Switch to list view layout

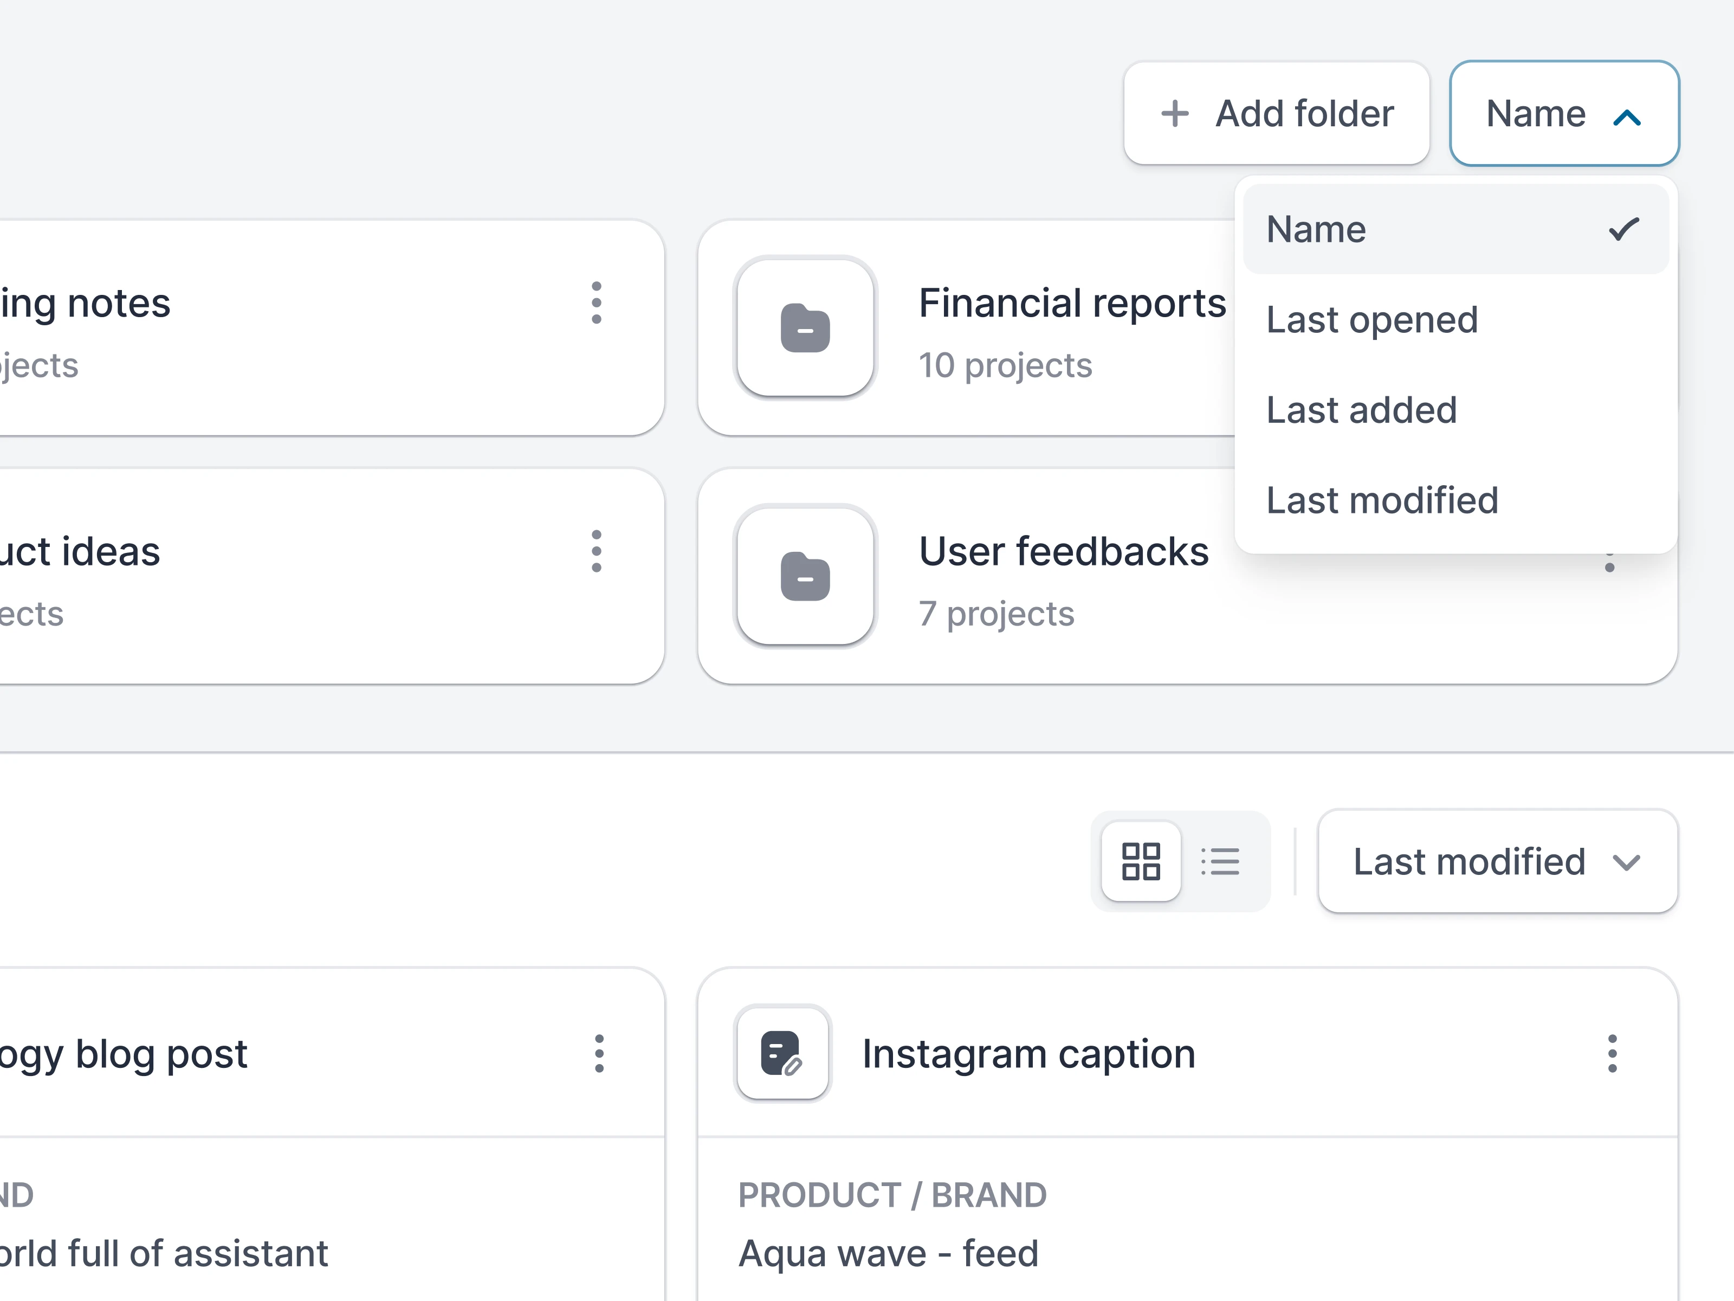1220,861
